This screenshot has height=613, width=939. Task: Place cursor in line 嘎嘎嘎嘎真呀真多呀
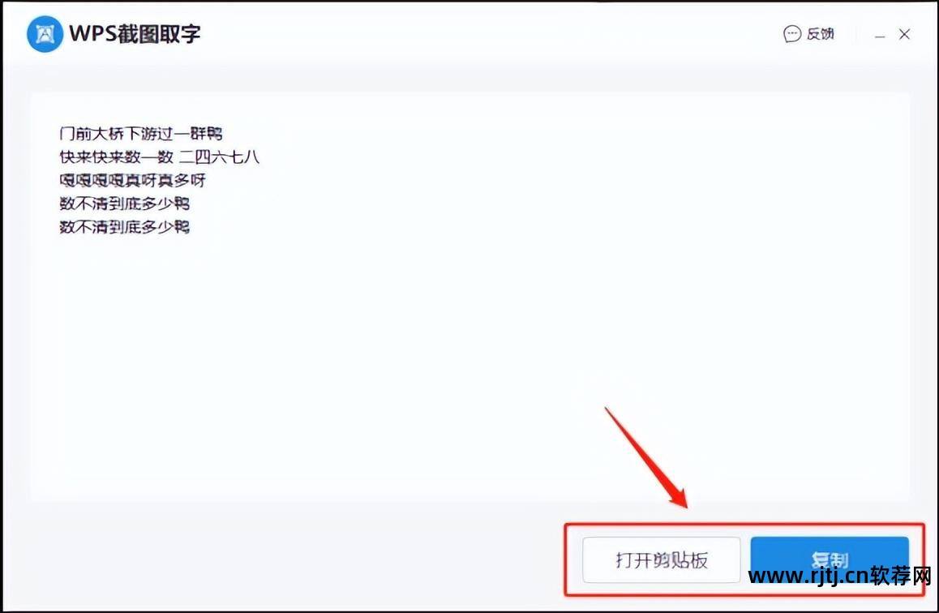point(132,180)
